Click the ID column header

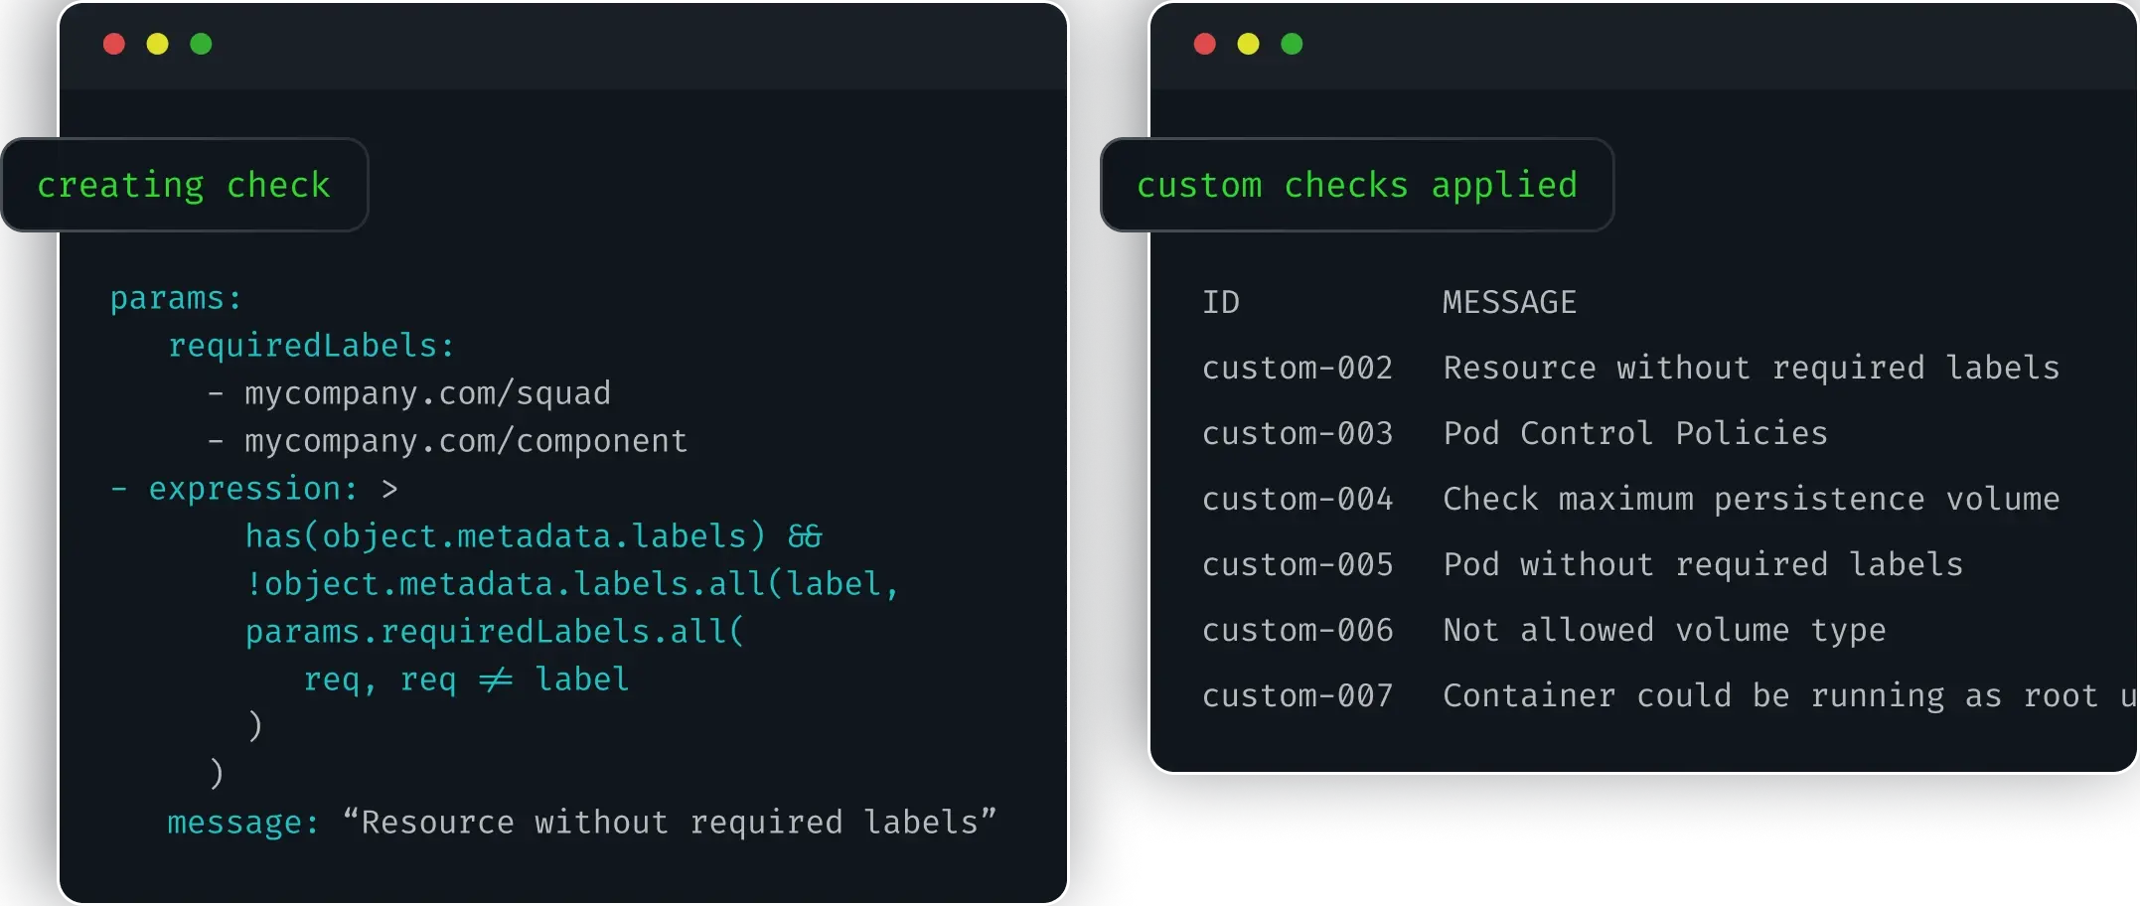coord(1221,303)
